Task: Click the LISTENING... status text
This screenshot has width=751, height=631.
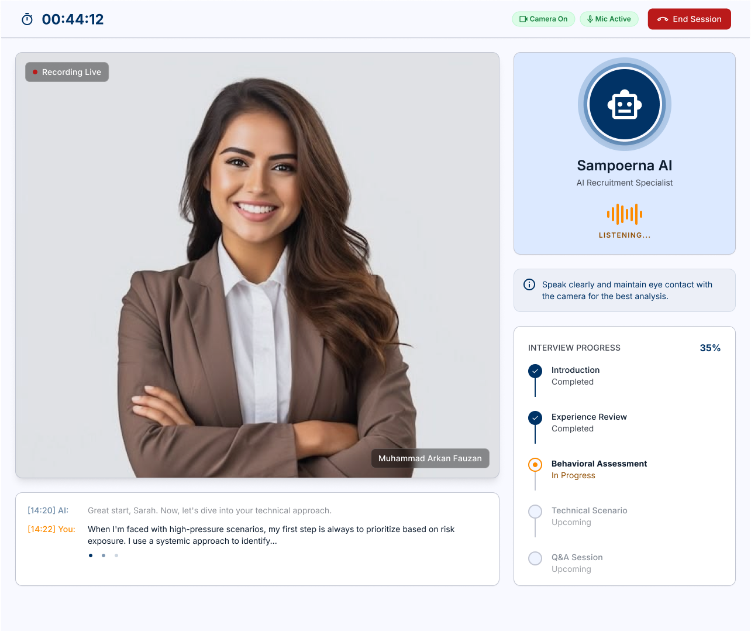Action: [625, 235]
